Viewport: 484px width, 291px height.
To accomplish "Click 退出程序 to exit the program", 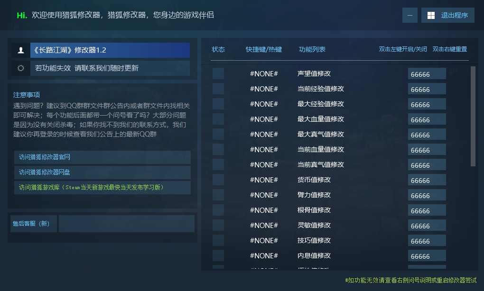I will click(448, 16).
